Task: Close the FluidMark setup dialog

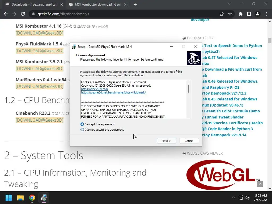Action: point(196,46)
